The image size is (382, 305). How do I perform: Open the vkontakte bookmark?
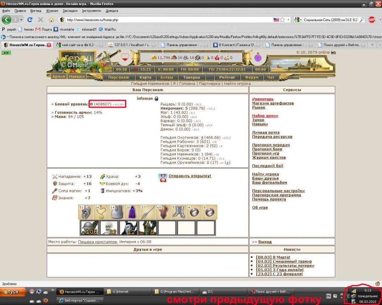coord(64,29)
